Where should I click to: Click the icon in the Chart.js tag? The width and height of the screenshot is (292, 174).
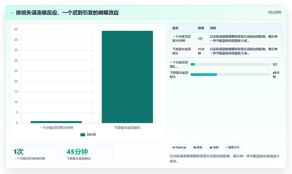[x=173, y=147]
